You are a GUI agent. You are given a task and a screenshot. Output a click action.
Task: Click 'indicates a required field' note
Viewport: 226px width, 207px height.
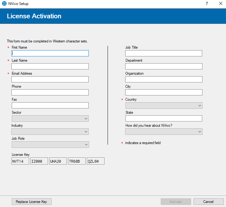pos(143,143)
